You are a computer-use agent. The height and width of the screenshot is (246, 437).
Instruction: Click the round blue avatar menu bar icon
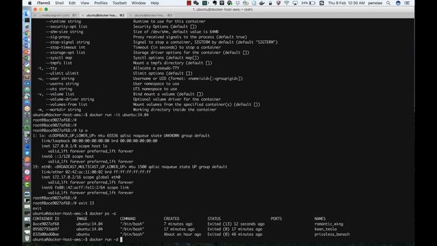pyautogui.click(x=398, y=3)
